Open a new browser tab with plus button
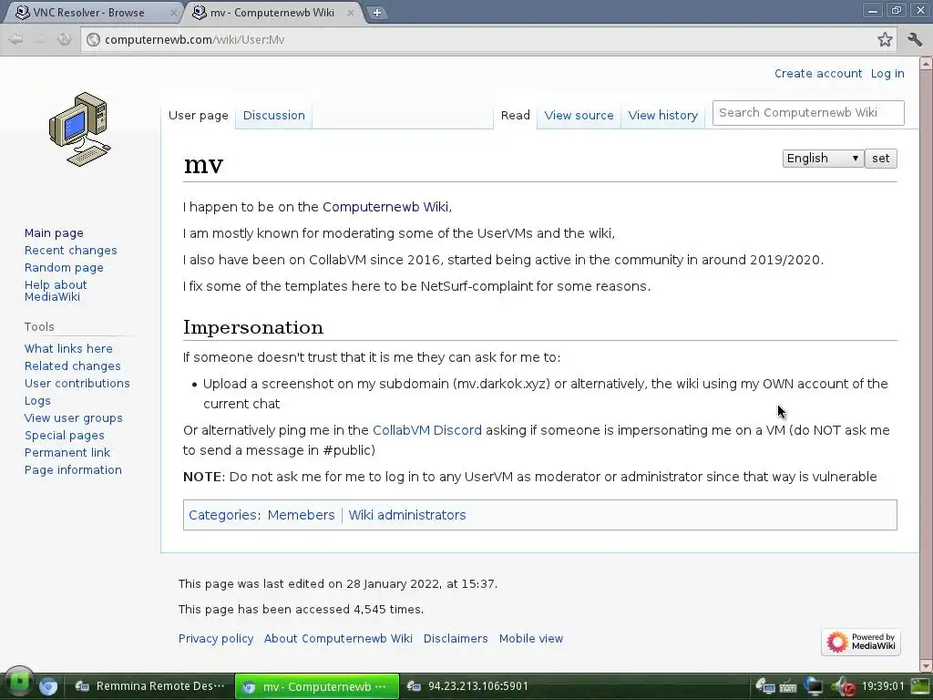The height and width of the screenshot is (700, 933). (376, 13)
